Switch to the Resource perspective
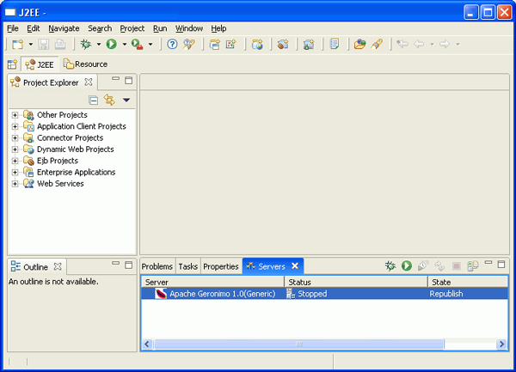516x372 pixels. point(85,64)
